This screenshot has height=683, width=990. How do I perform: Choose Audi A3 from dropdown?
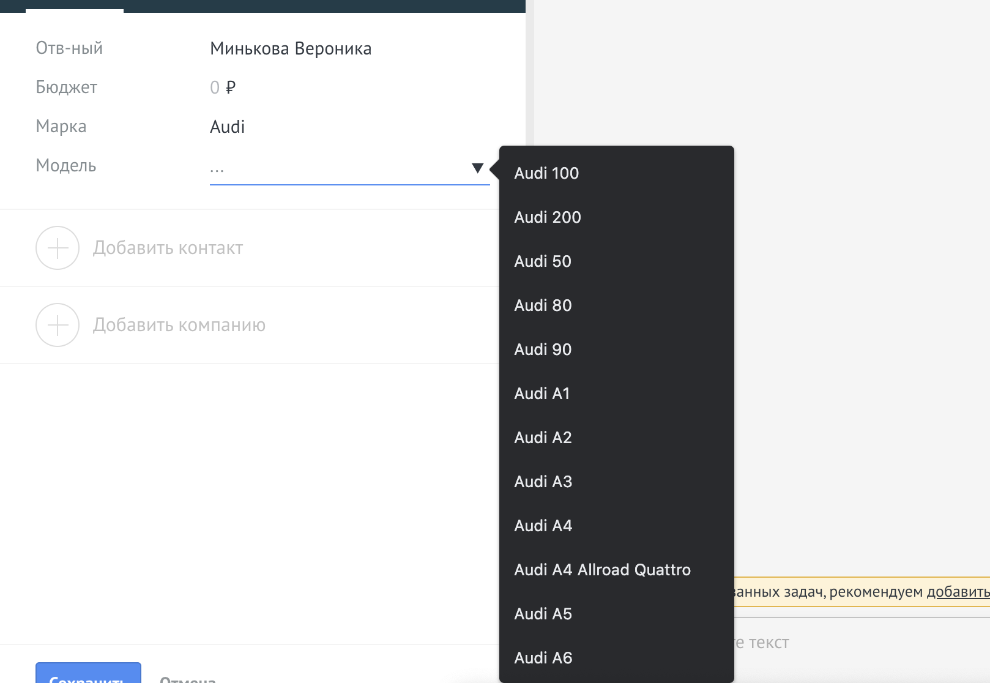[543, 482]
